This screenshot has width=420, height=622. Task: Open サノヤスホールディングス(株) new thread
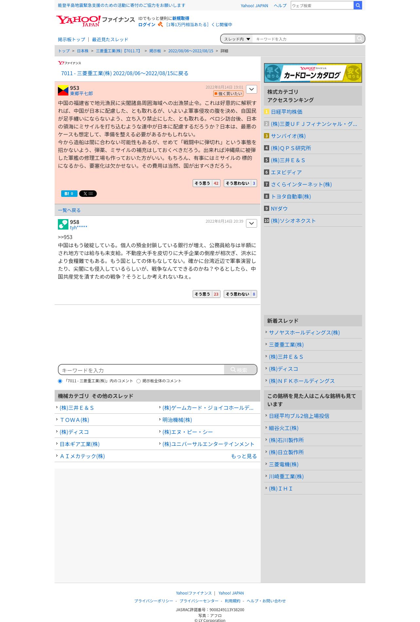click(x=304, y=333)
